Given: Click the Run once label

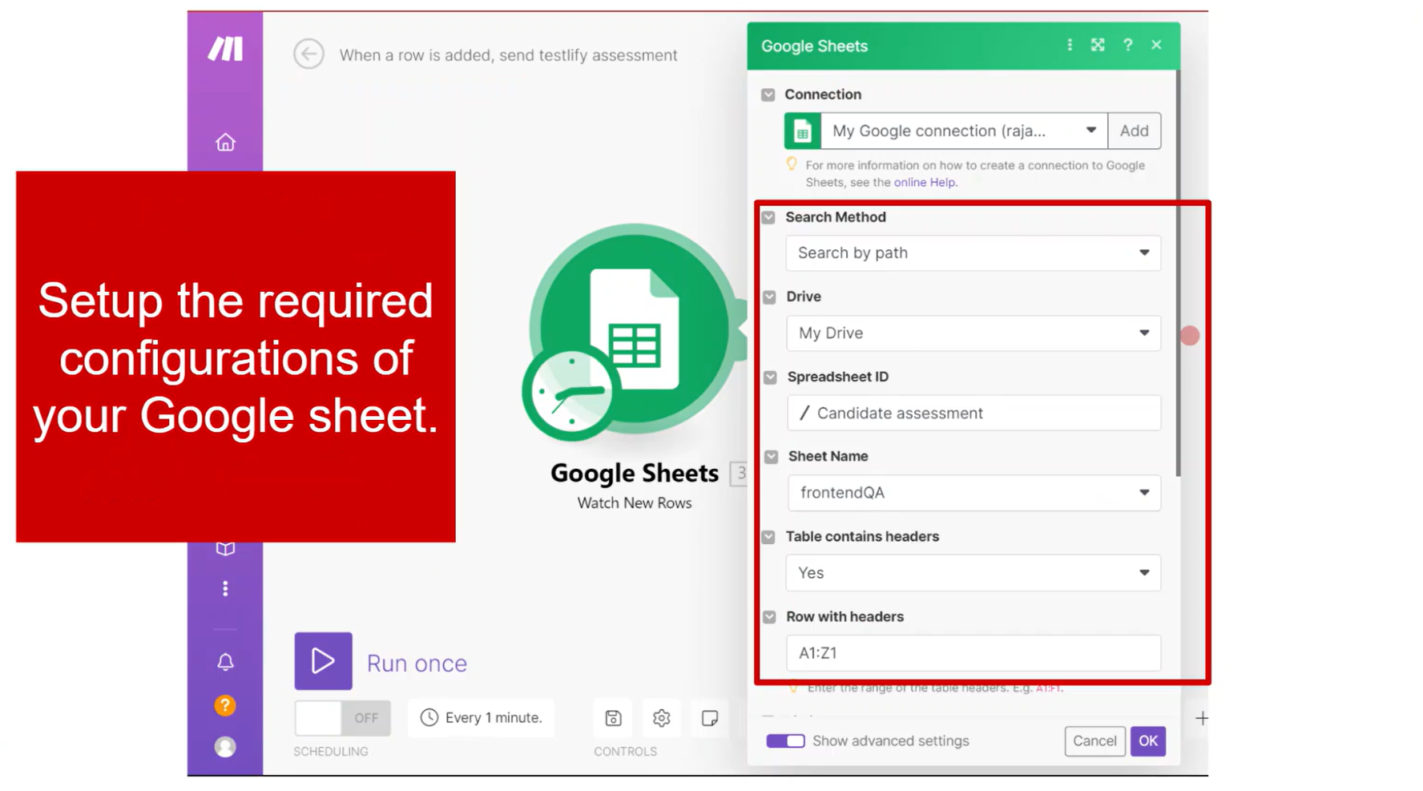Looking at the screenshot, I should 417,663.
